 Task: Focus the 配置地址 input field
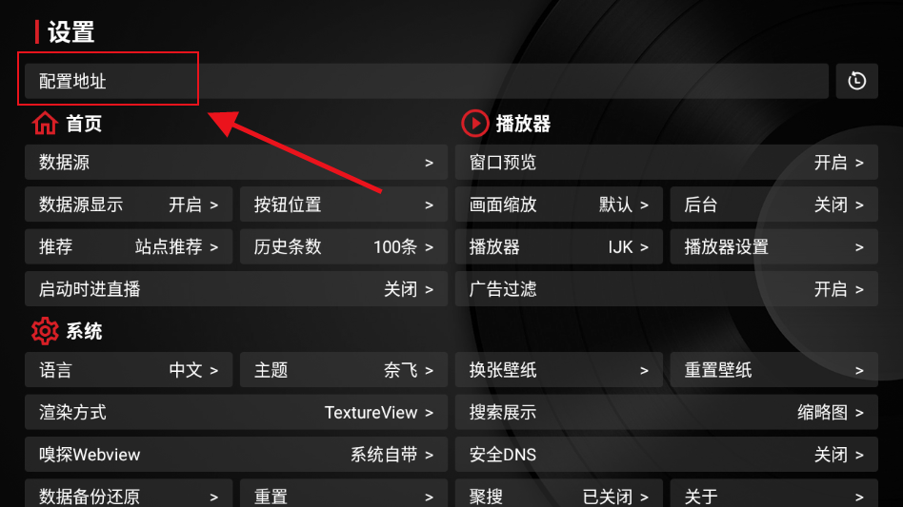426,81
